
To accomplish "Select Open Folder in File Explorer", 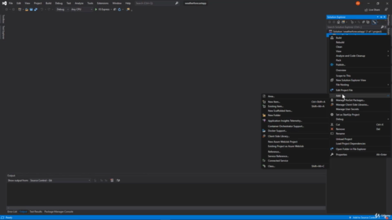I will 360,149.
